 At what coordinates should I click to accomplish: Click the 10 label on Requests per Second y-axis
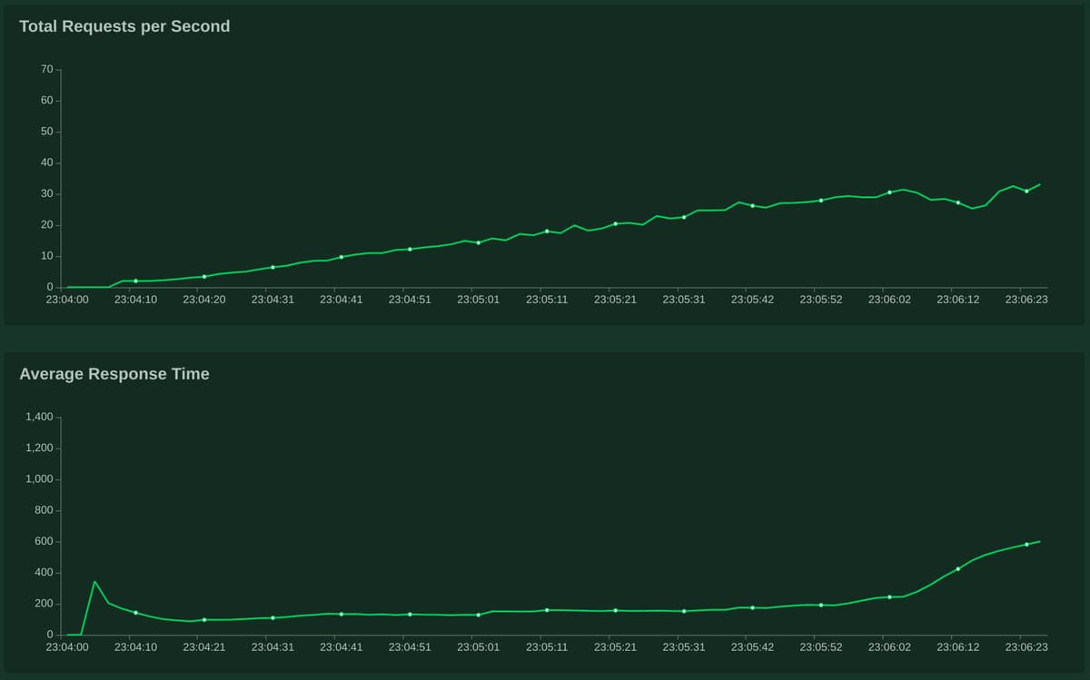pyautogui.click(x=47, y=256)
